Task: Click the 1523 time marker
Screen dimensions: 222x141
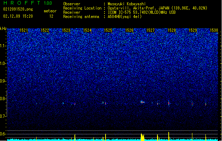Action: point(66,30)
